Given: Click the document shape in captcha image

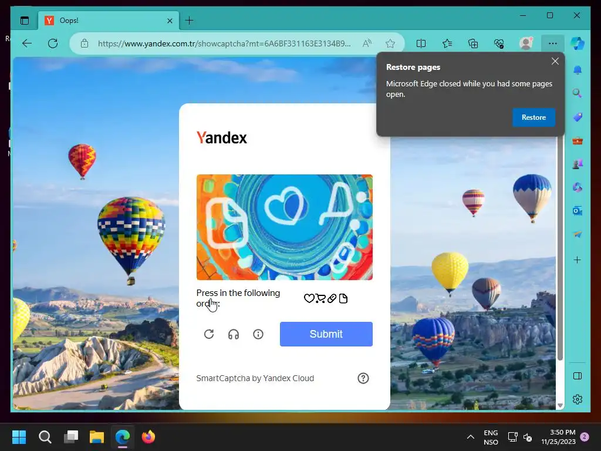Looking at the screenshot, I should click(226, 223).
